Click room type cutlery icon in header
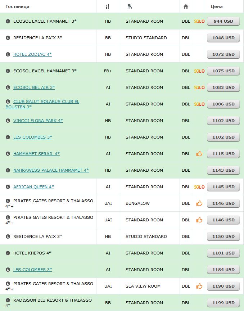 pos(130,6)
